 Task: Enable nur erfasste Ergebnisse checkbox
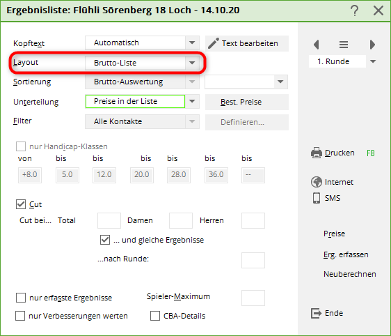tap(21, 298)
